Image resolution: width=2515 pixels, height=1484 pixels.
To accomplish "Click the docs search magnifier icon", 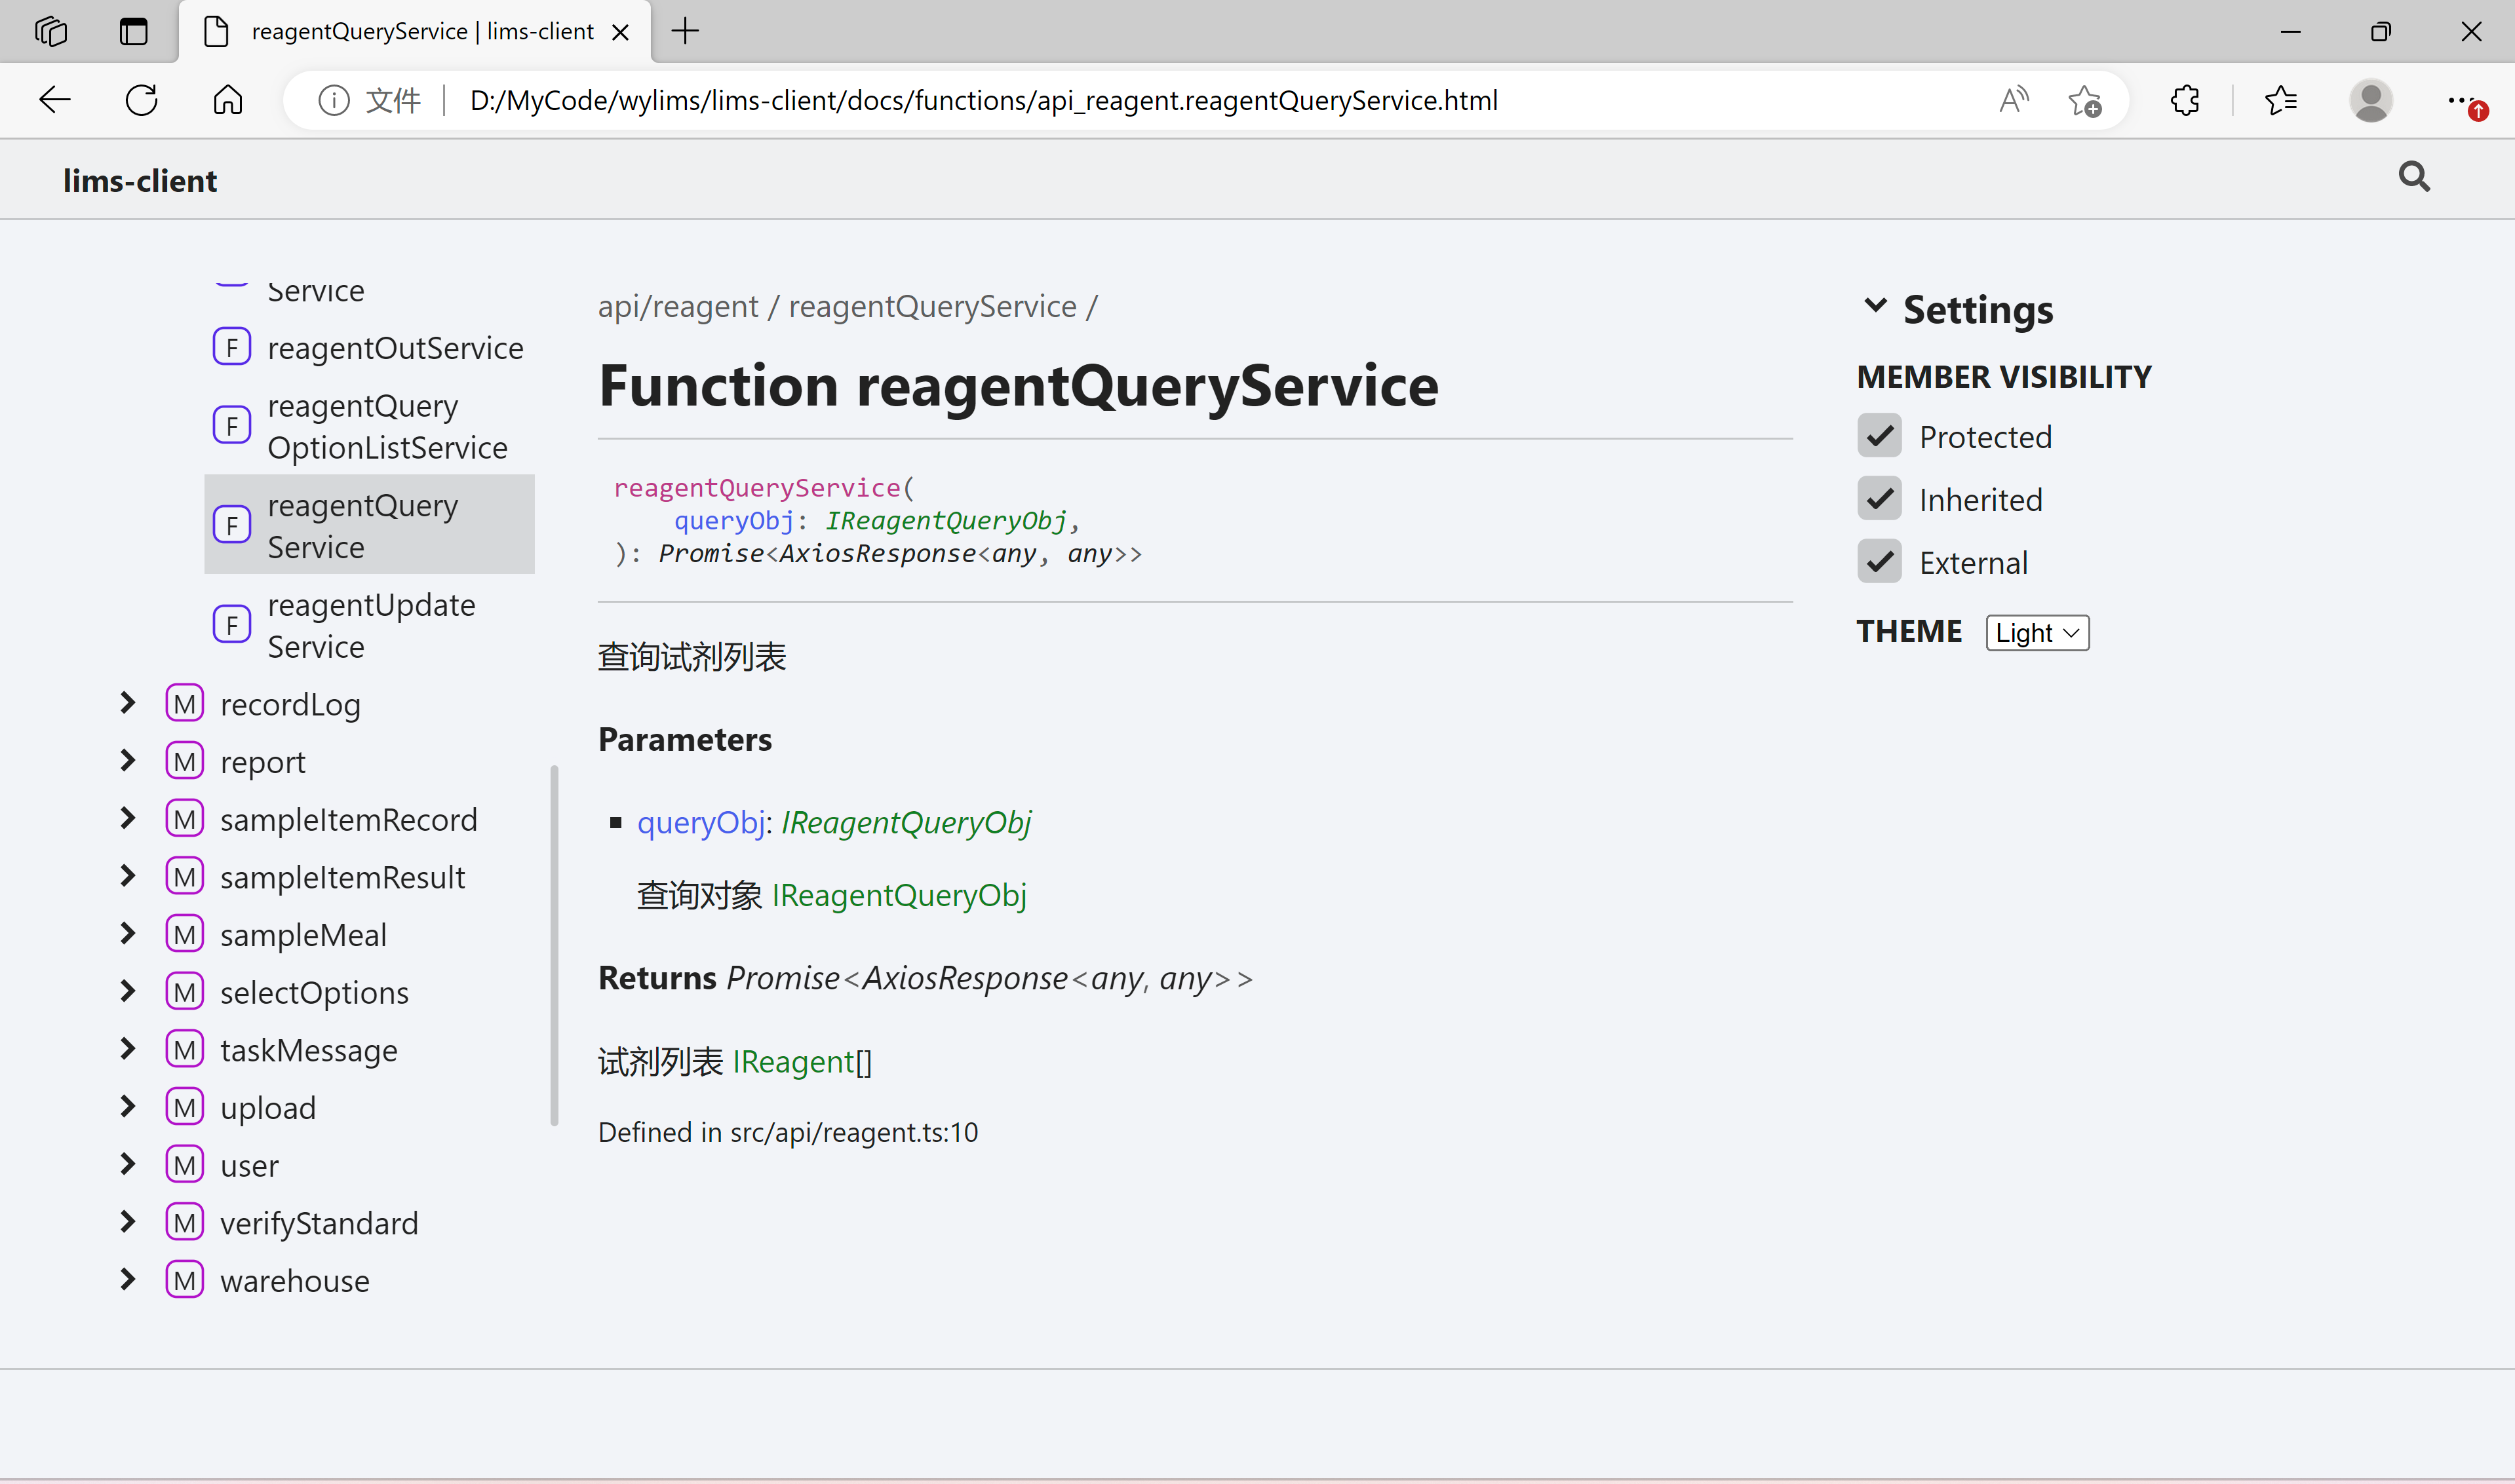I will click(x=2413, y=177).
